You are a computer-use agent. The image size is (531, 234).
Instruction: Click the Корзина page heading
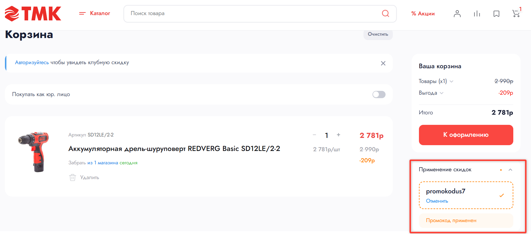29,35
